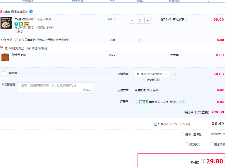Open the 省69.80元:组合优惠 store discount dropdown
This screenshot has height=167, width=230.
152,74
